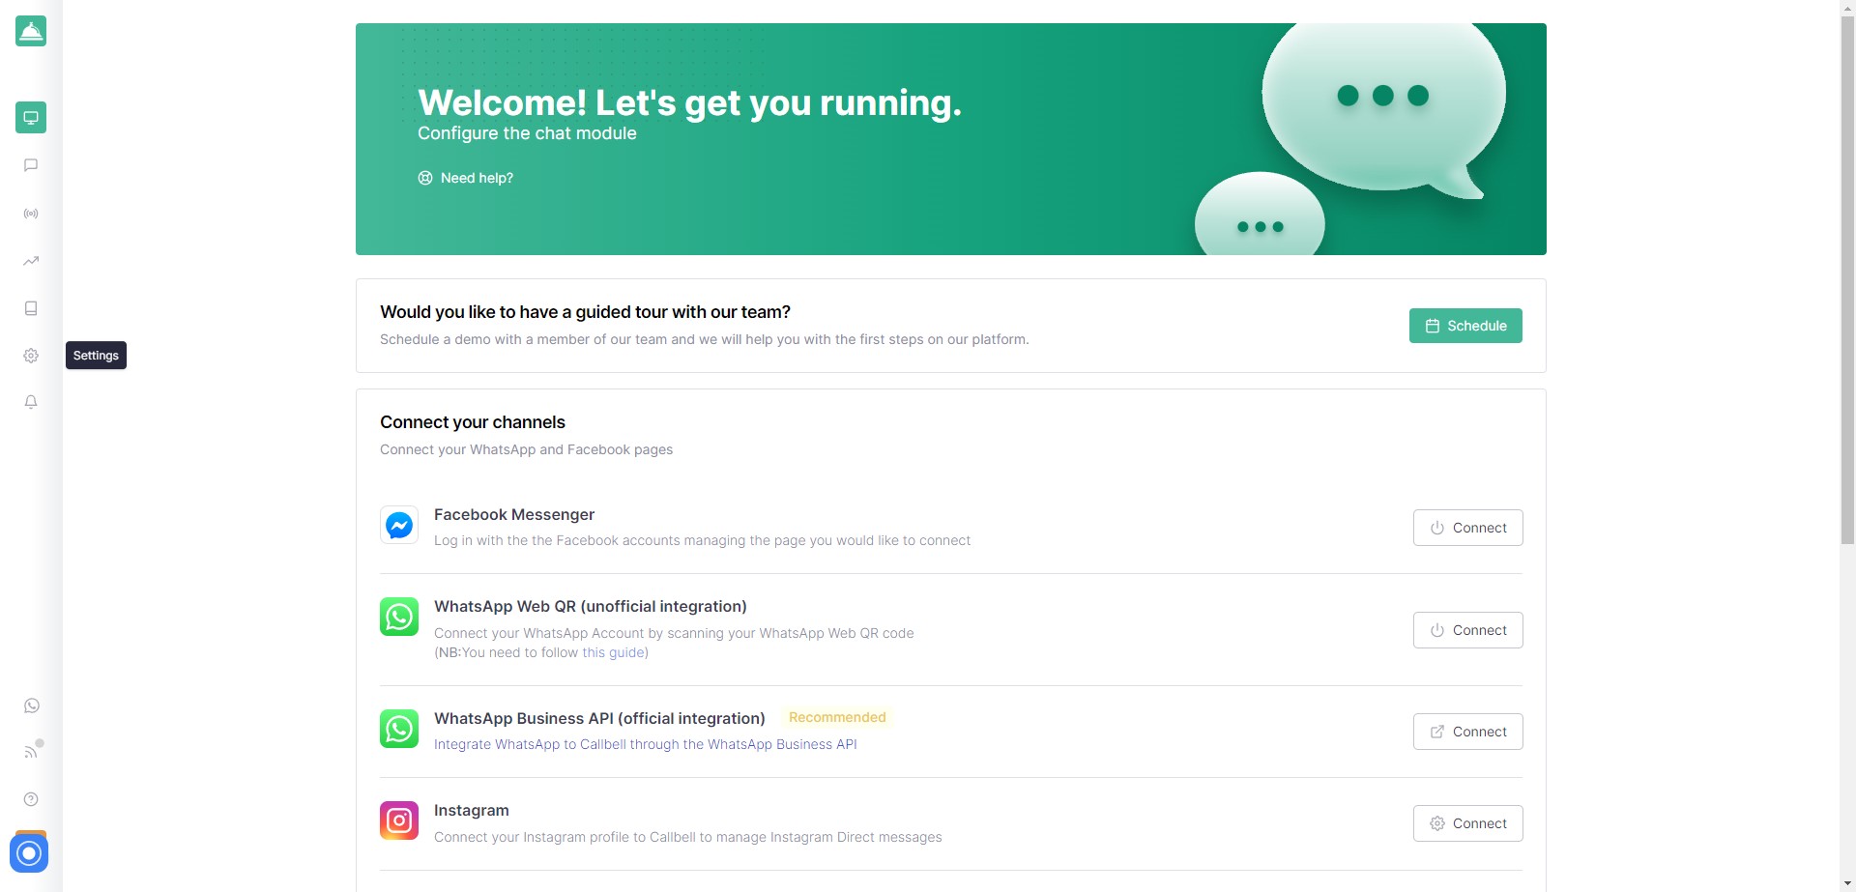Click the "Welcome! Let's get you running." heading
Viewport: 1856px width, 892px height.
[x=689, y=102]
